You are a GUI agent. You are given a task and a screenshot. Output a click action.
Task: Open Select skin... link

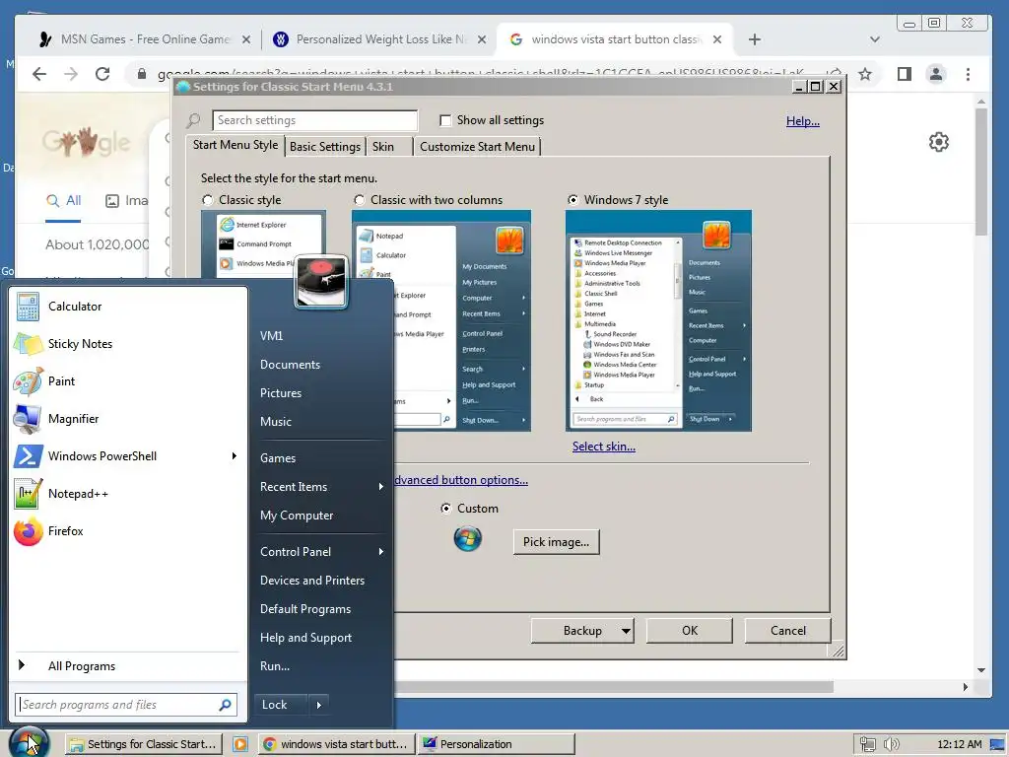tap(604, 447)
